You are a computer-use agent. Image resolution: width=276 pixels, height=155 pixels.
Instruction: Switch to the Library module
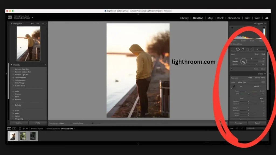tap(184, 18)
